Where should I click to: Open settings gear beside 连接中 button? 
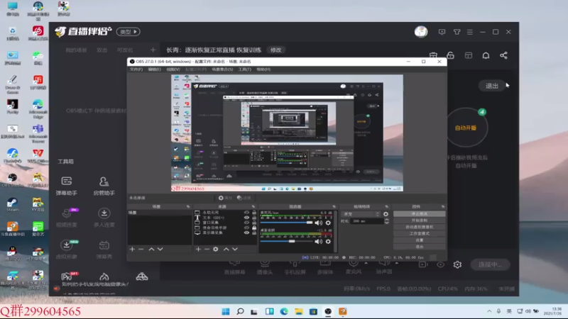click(457, 264)
